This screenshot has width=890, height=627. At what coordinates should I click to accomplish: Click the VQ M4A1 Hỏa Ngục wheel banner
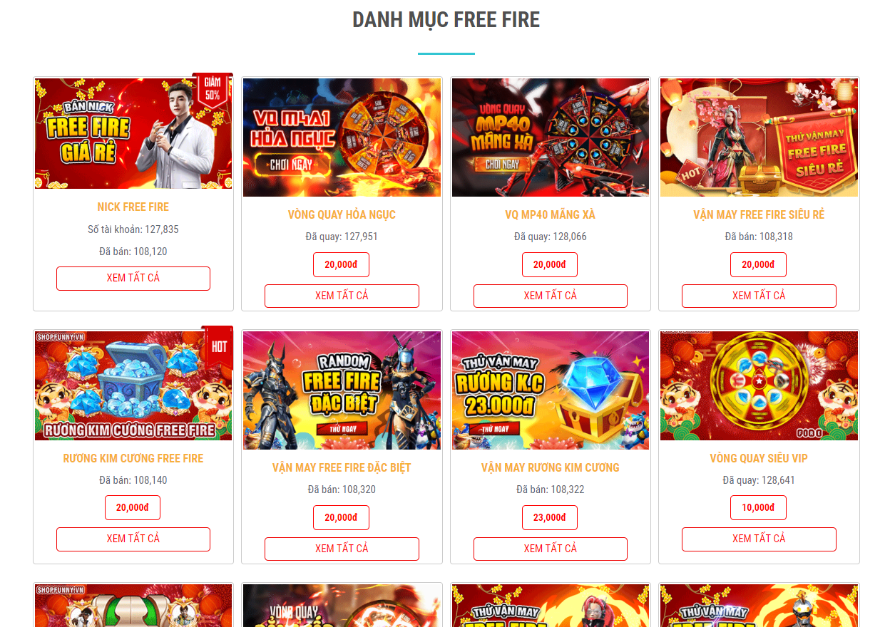click(342, 138)
